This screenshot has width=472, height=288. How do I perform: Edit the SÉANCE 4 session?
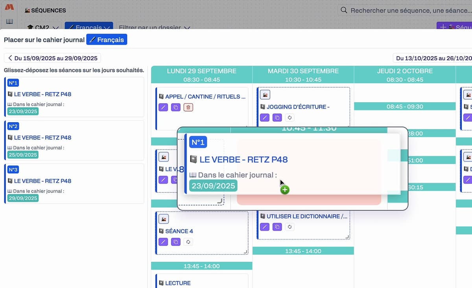(x=163, y=242)
